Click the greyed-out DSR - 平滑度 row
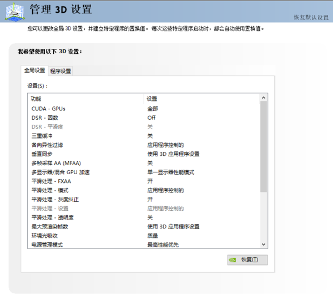The image size is (333, 295). click(144, 127)
